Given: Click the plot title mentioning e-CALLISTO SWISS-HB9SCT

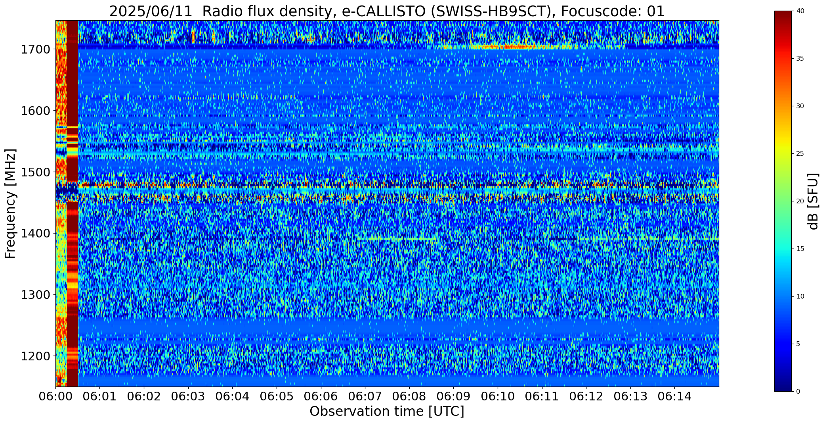Looking at the screenshot, I should pos(387,11).
